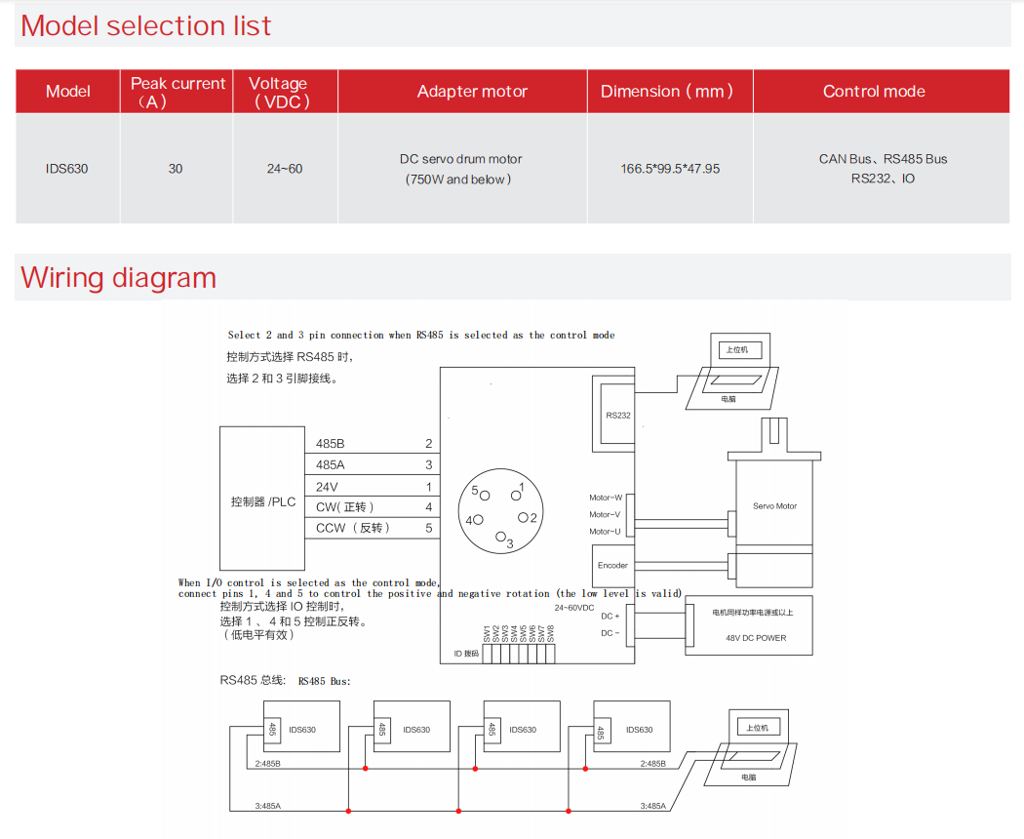Click the Wiring diagram heading
This screenshot has width=1024, height=839.
point(119,278)
